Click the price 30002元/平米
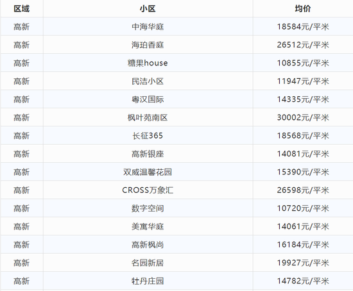The image size is (353, 291). (x=303, y=117)
